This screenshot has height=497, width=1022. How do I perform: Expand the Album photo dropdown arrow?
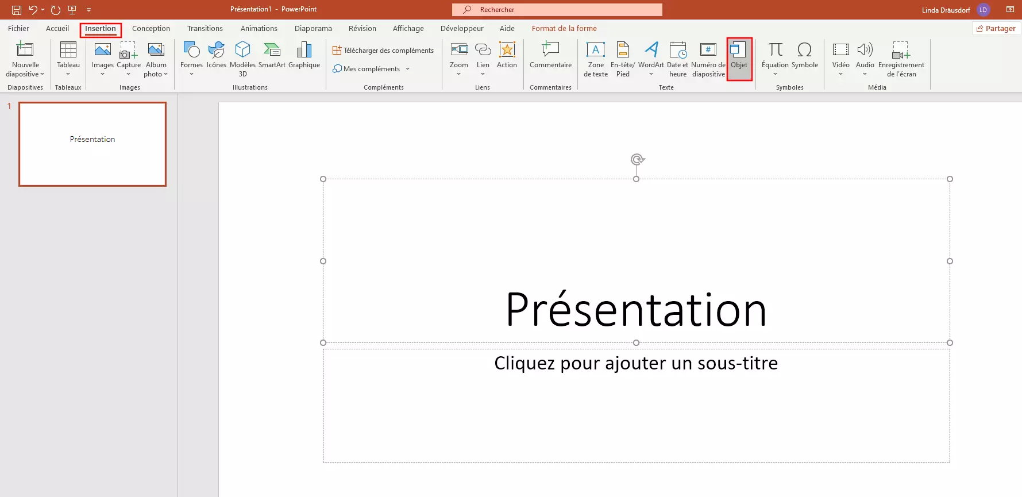(166, 74)
